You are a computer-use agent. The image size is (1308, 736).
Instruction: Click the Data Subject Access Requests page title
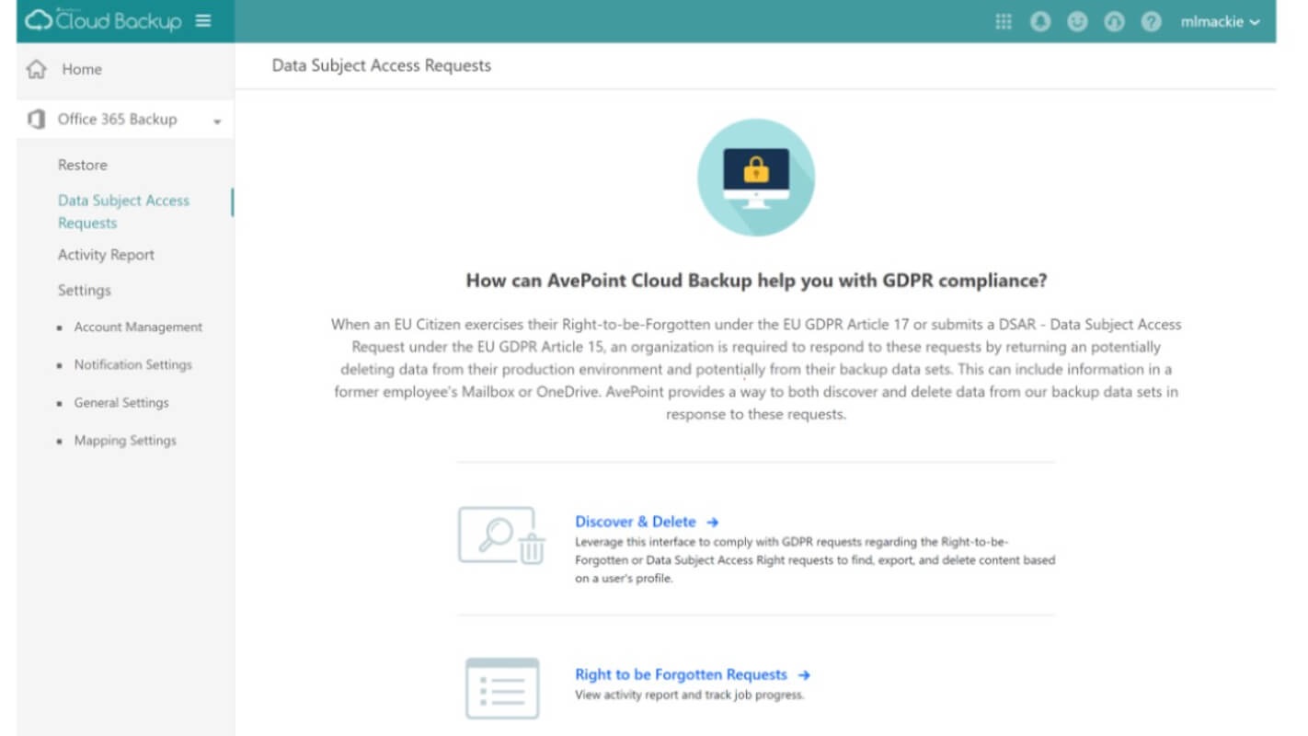click(x=382, y=65)
